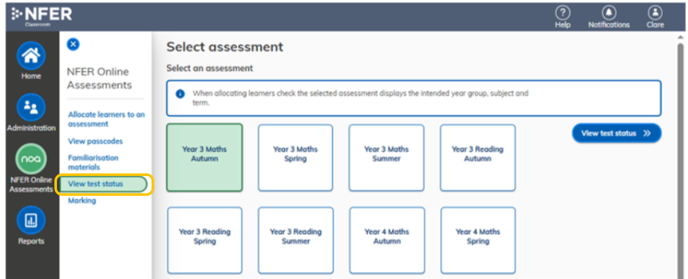688x279 pixels.
Task: Open the Notifications bell icon
Action: coord(609,12)
